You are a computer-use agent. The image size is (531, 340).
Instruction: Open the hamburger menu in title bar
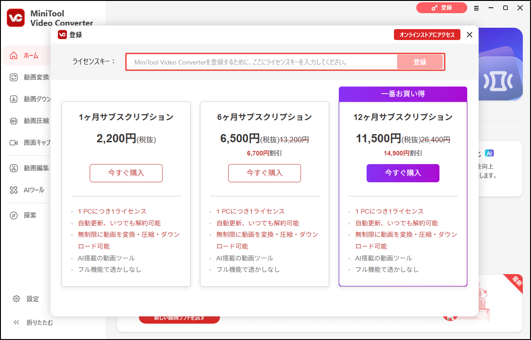[x=476, y=8]
